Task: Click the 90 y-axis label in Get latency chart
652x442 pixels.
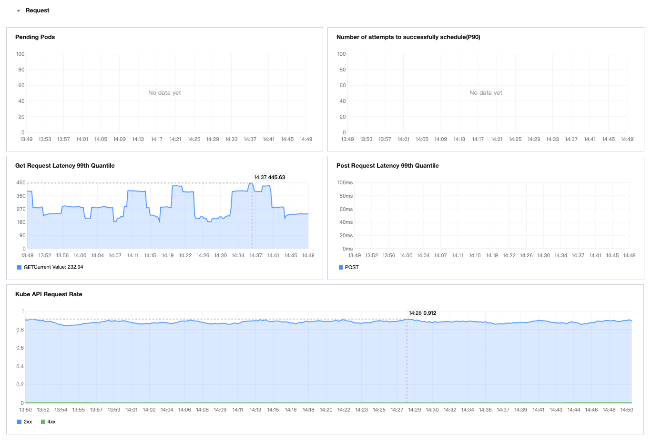Action: pos(22,235)
